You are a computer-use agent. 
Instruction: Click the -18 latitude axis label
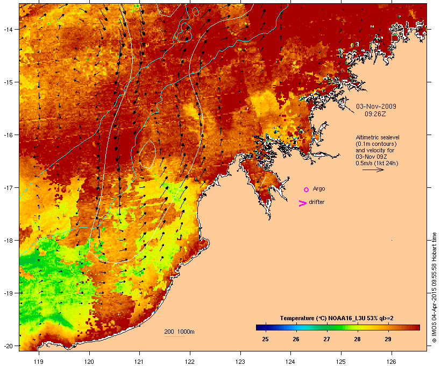8,240
